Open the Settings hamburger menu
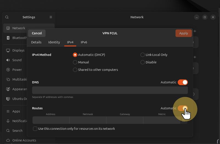The height and width of the screenshot is (144, 220). [51, 17]
